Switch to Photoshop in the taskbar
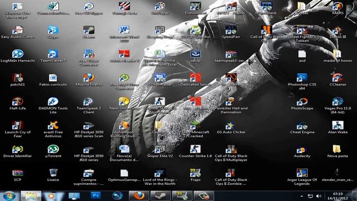 [95, 196]
